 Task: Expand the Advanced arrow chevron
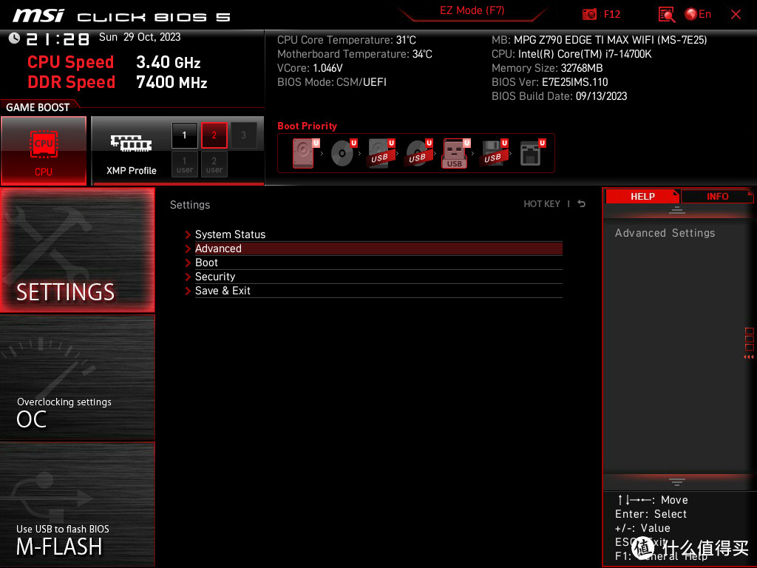[189, 248]
